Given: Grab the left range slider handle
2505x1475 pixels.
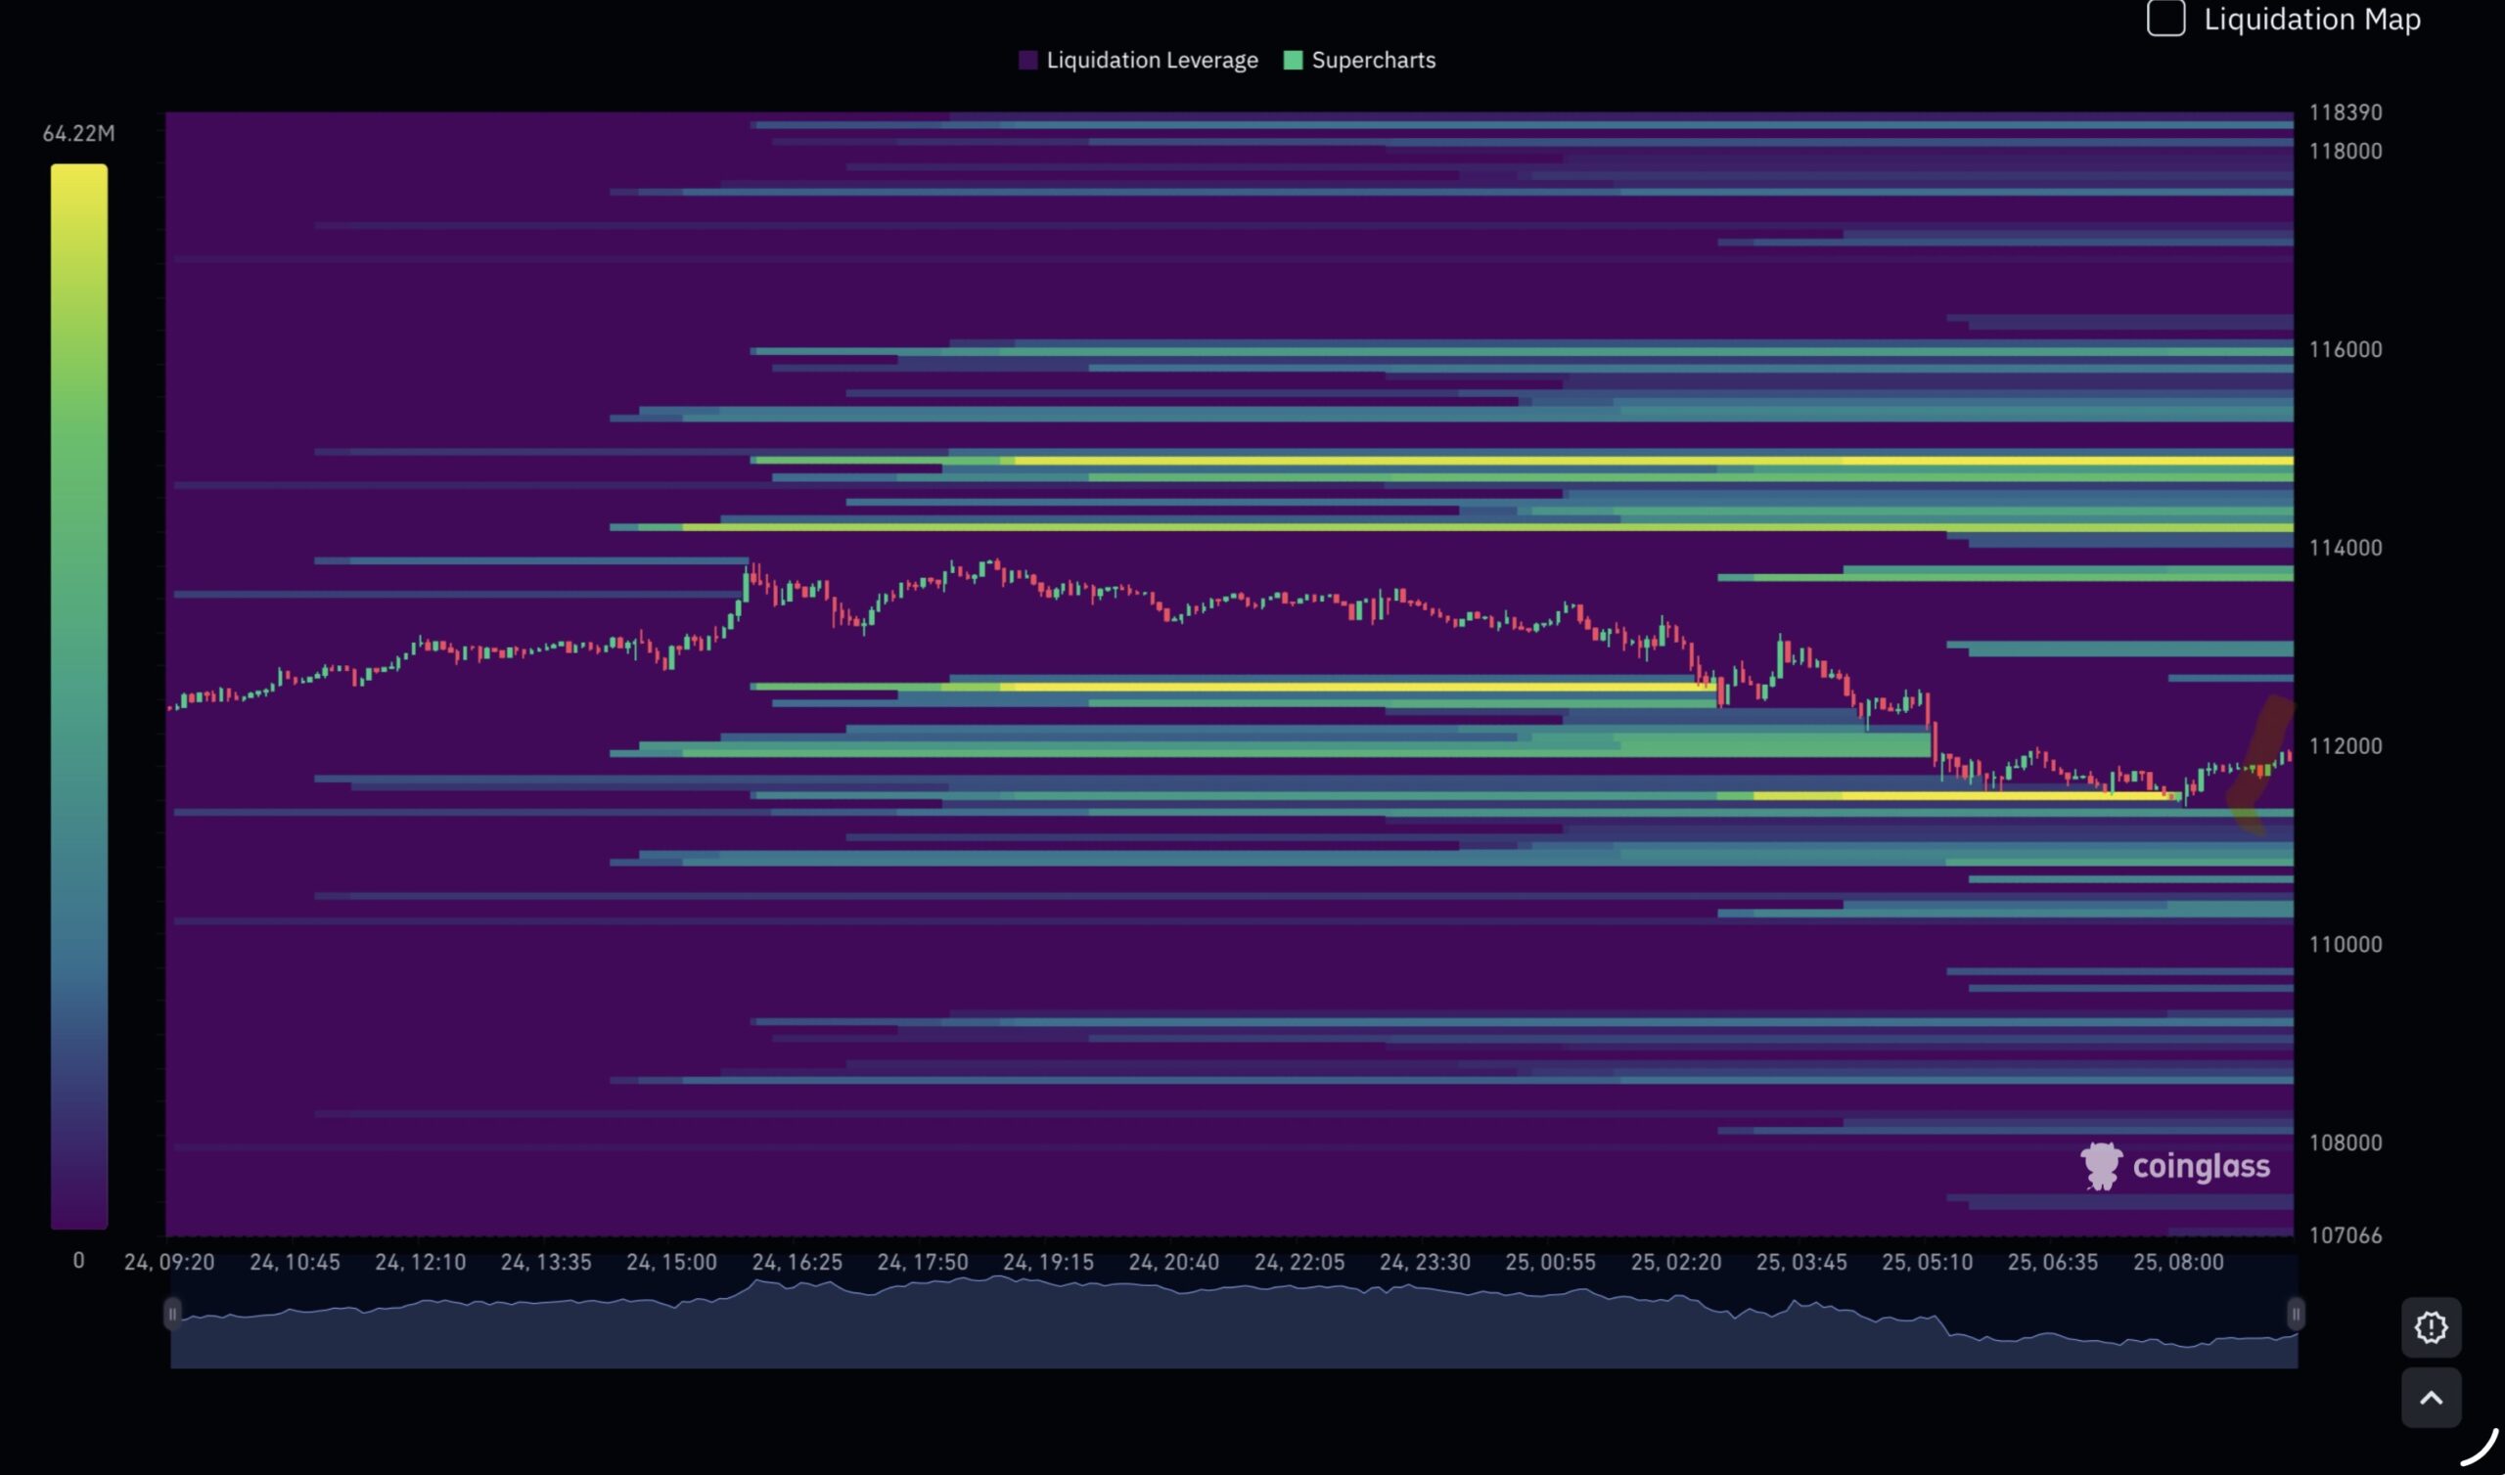Looking at the screenshot, I should tap(172, 1314).
